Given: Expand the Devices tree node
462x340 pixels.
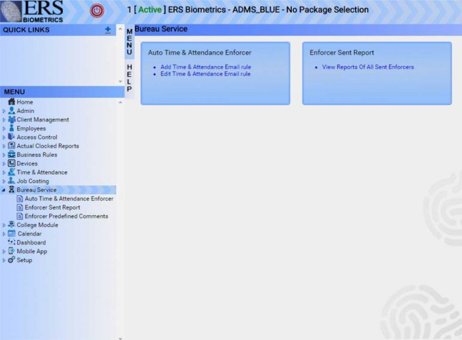Looking at the screenshot, I should [4, 164].
